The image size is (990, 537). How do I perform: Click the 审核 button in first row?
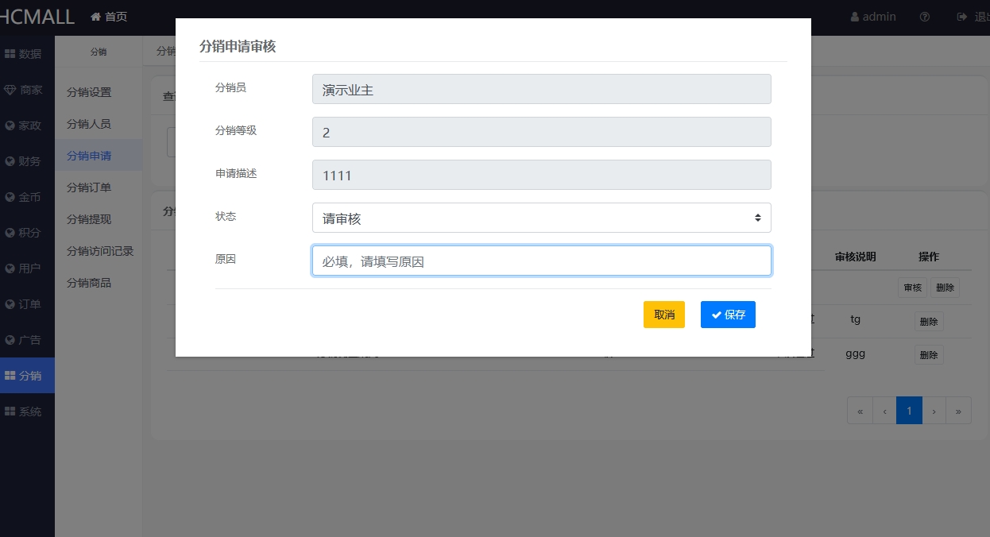click(x=911, y=288)
